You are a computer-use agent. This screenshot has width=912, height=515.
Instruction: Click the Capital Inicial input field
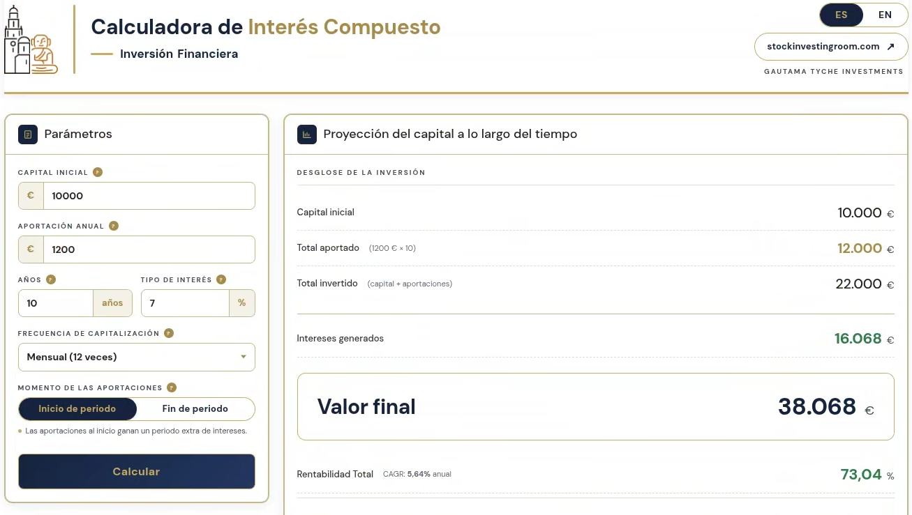(149, 196)
